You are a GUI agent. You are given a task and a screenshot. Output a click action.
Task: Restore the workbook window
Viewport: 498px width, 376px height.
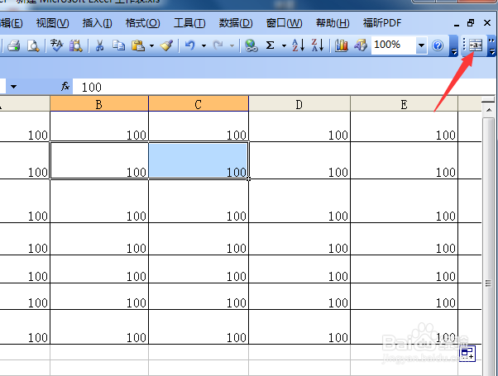click(471, 23)
